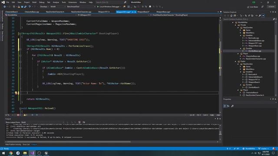Click the toolbar search magnifier icon
The image size is (278, 156).
click(x=125, y=2)
